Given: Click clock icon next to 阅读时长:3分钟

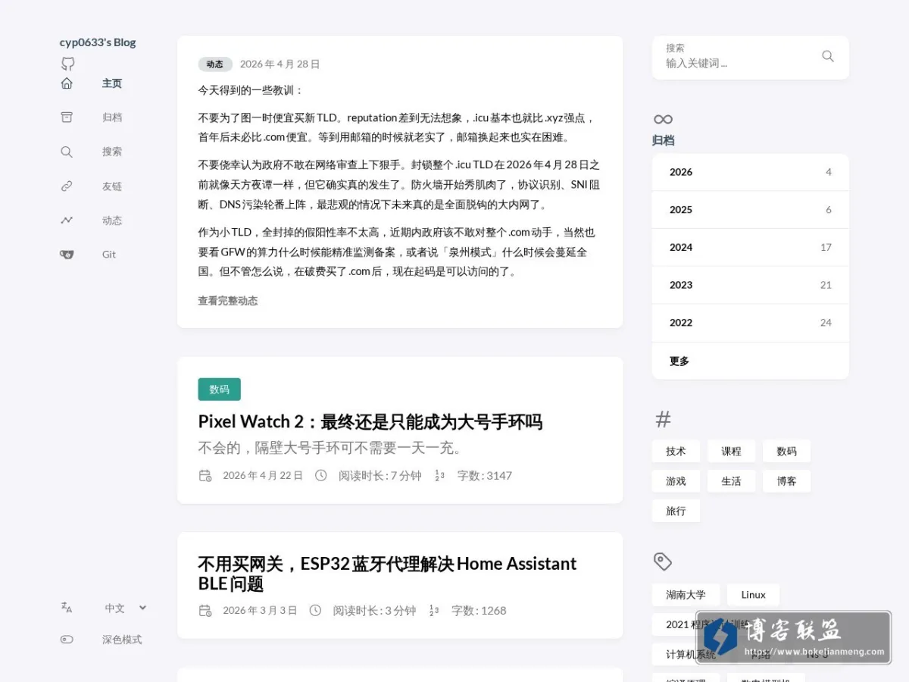Looking at the screenshot, I should pos(316,611).
